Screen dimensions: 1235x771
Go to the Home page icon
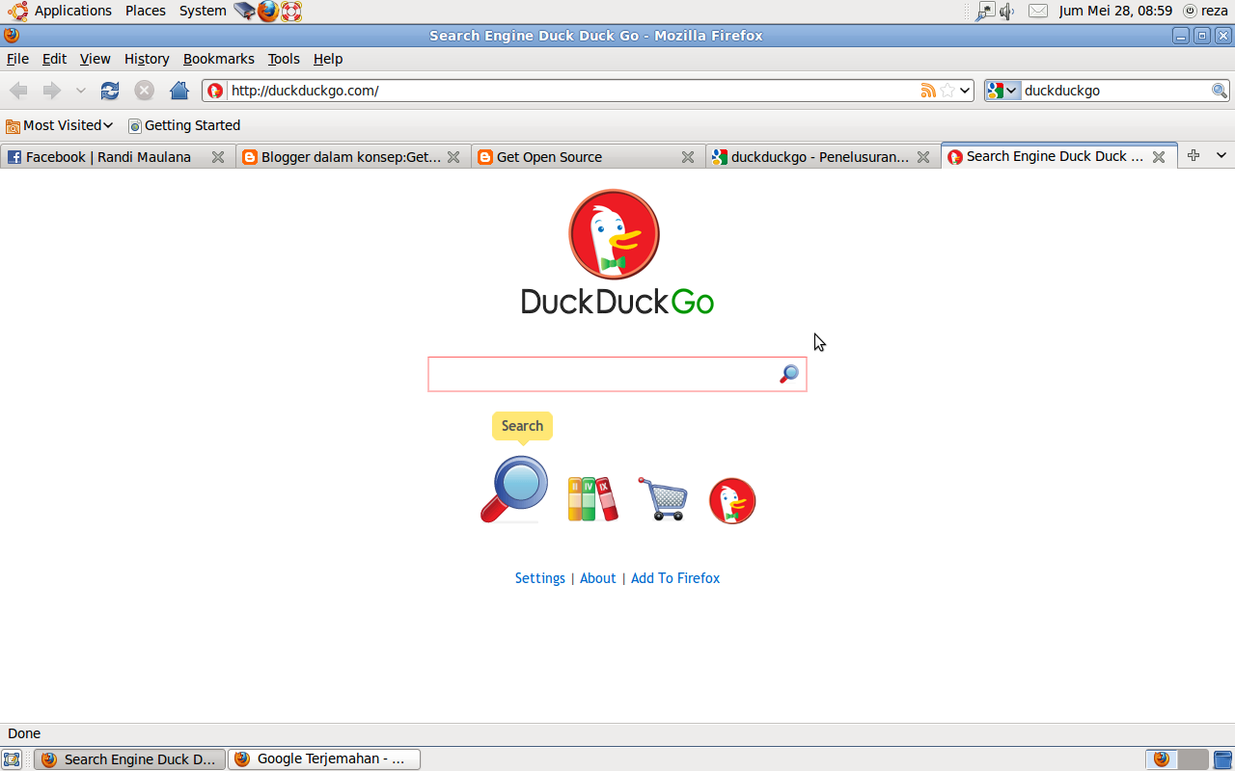[x=178, y=91]
